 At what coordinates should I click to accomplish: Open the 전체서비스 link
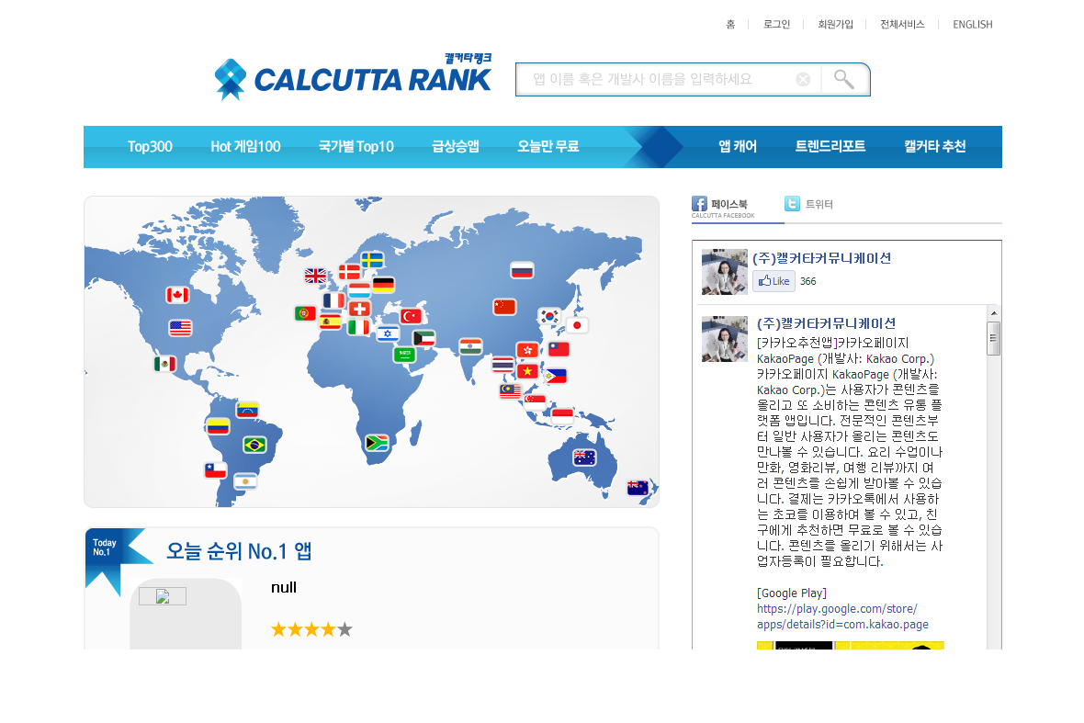coord(902,24)
